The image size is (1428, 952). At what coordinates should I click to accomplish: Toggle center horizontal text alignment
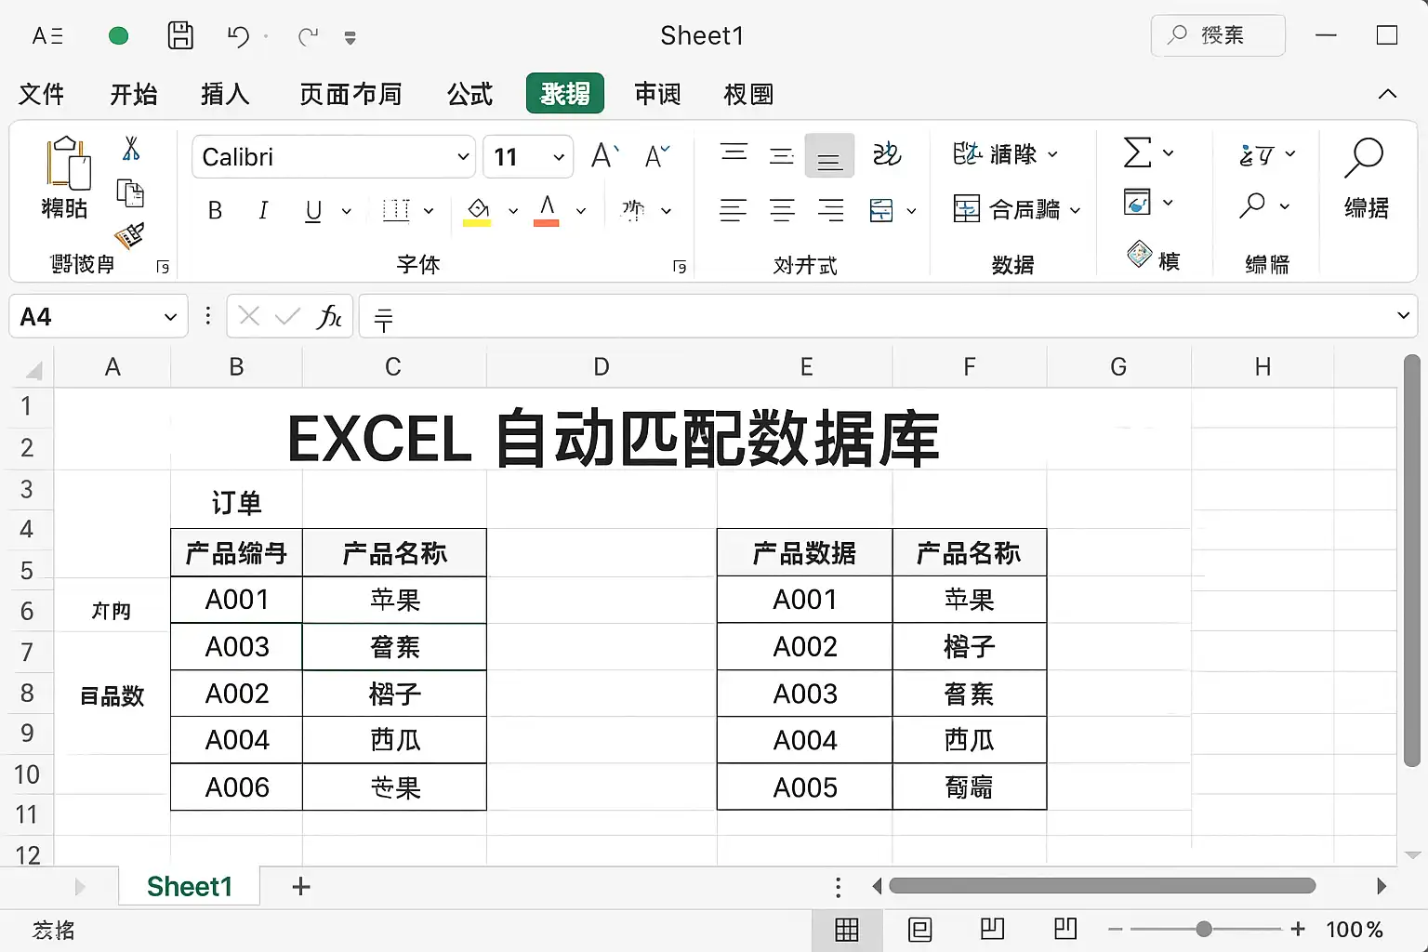[782, 211]
